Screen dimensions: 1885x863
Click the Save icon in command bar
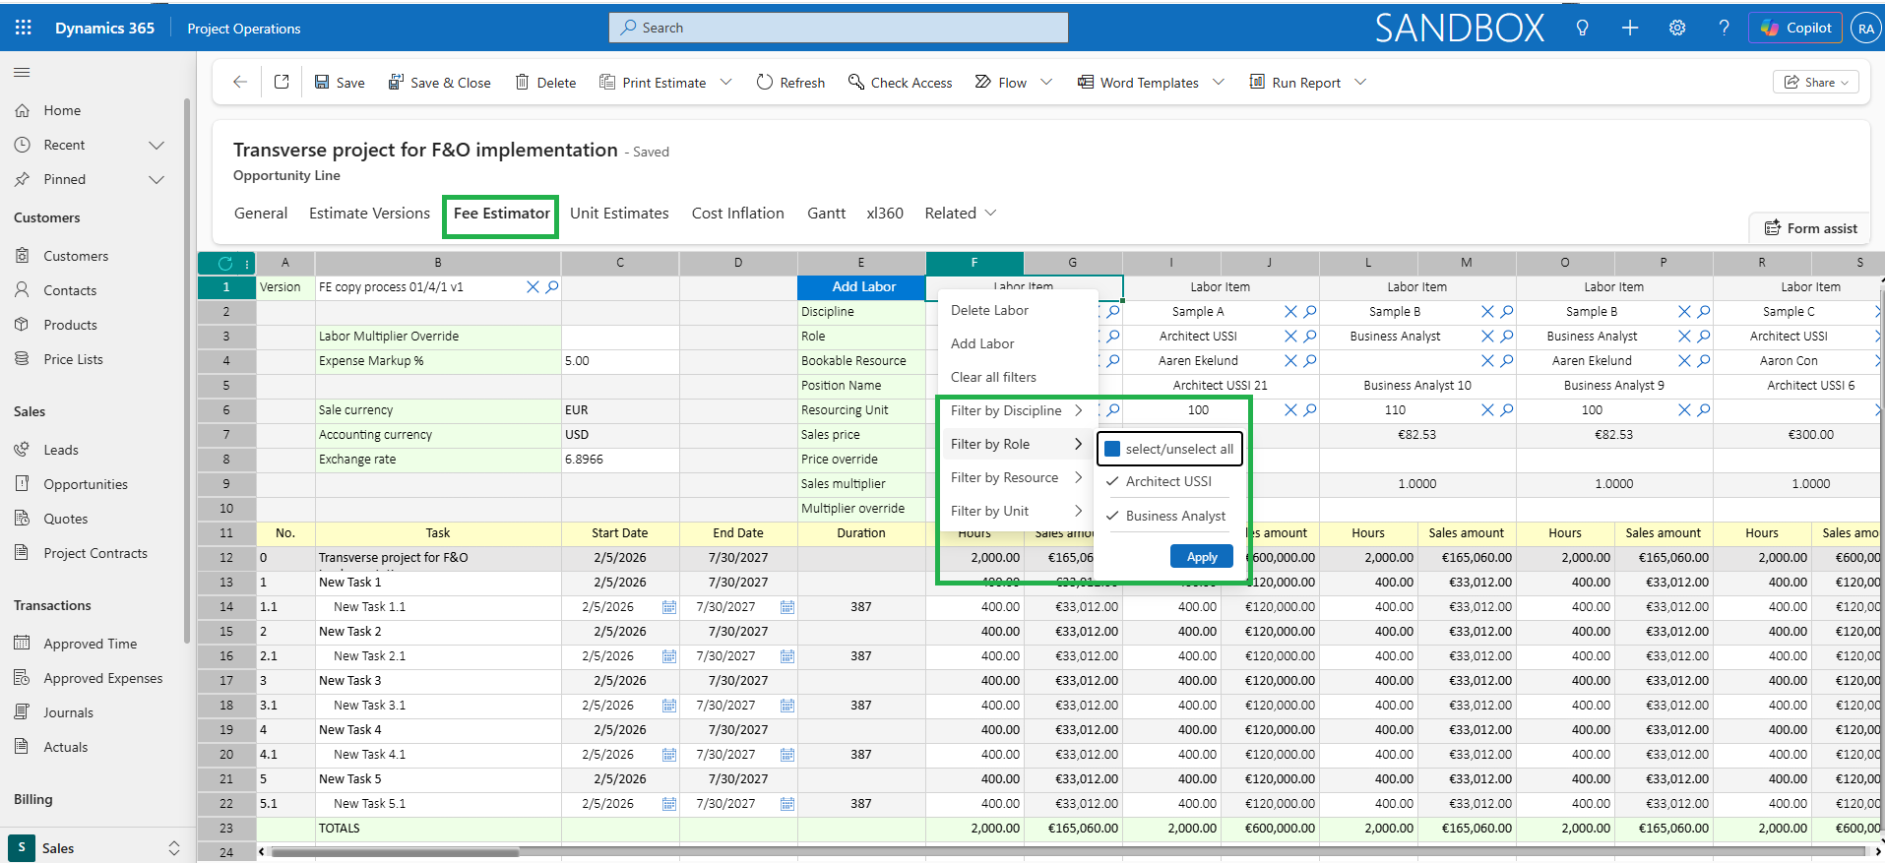pyautogui.click(x=322, y=83)
